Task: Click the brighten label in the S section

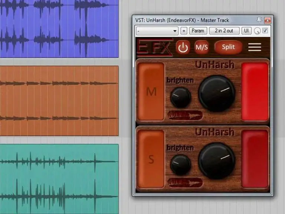Action: coord(180,147)
